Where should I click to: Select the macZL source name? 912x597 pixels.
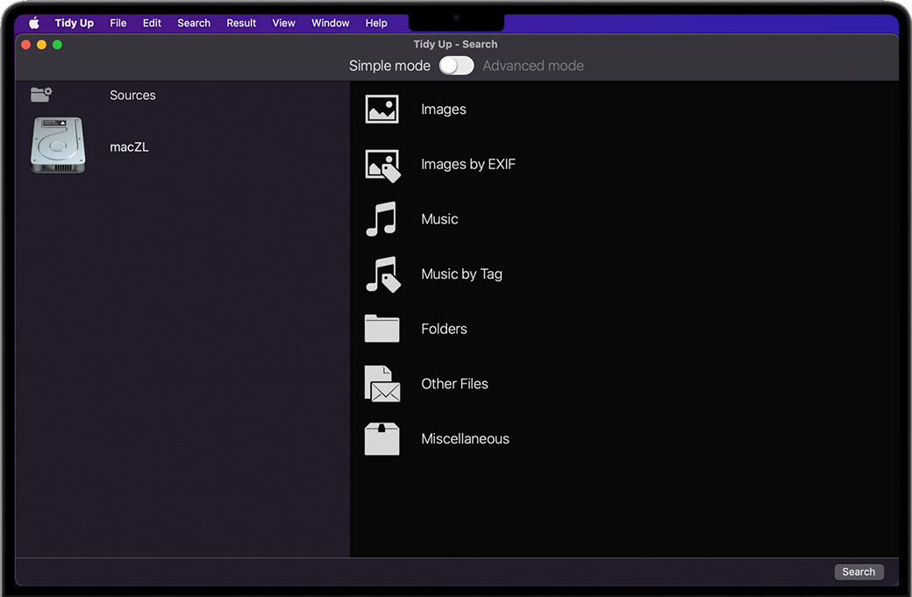coord(129,147)
